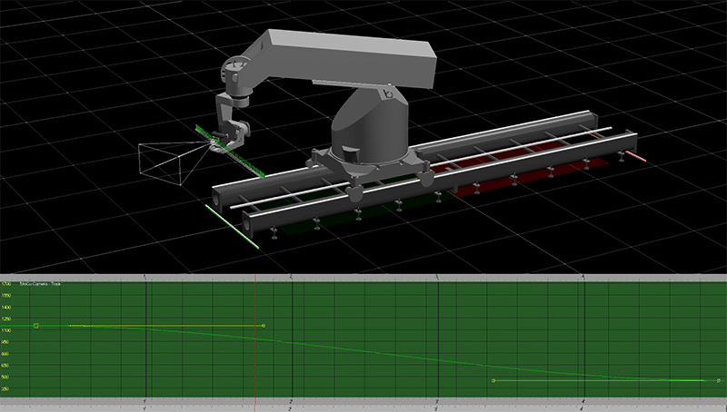Click marker 4 on the top time ruler
This screenshot has height=412, width=727.
click(x=582, y=275)
